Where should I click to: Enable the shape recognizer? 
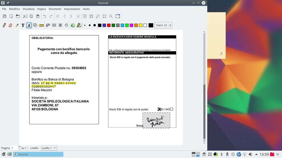tap(35, 25)
